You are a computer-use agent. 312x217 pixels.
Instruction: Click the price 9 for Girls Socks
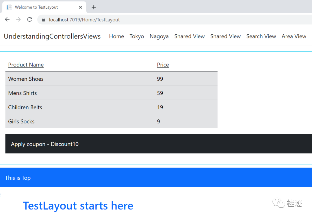coord(158,121)
